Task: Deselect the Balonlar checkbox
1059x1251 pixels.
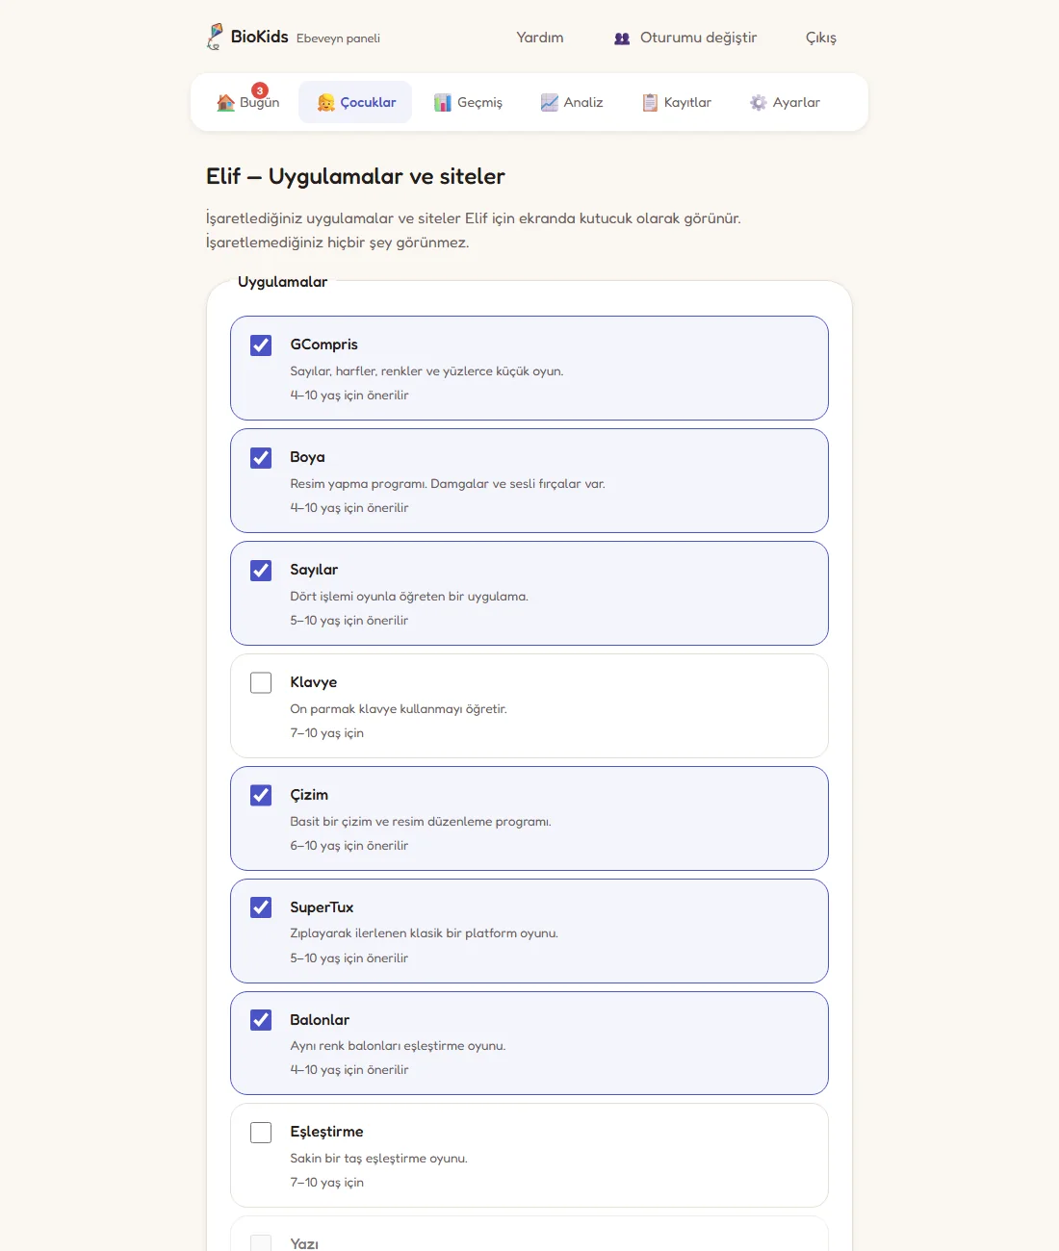Action: click(261, 1020)
